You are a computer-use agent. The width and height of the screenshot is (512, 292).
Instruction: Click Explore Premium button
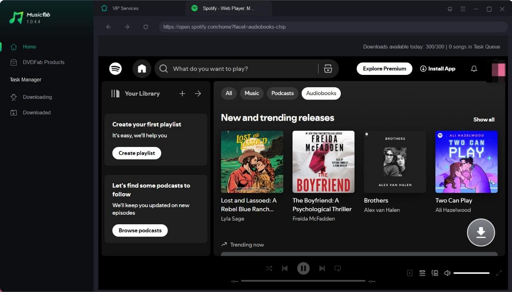384,69
